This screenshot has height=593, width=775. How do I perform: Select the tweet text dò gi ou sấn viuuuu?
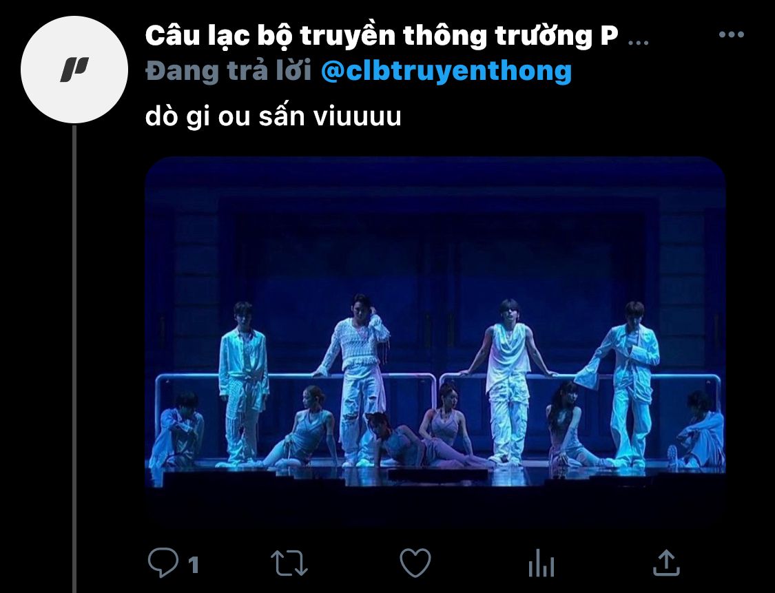(x=273, y=116)
